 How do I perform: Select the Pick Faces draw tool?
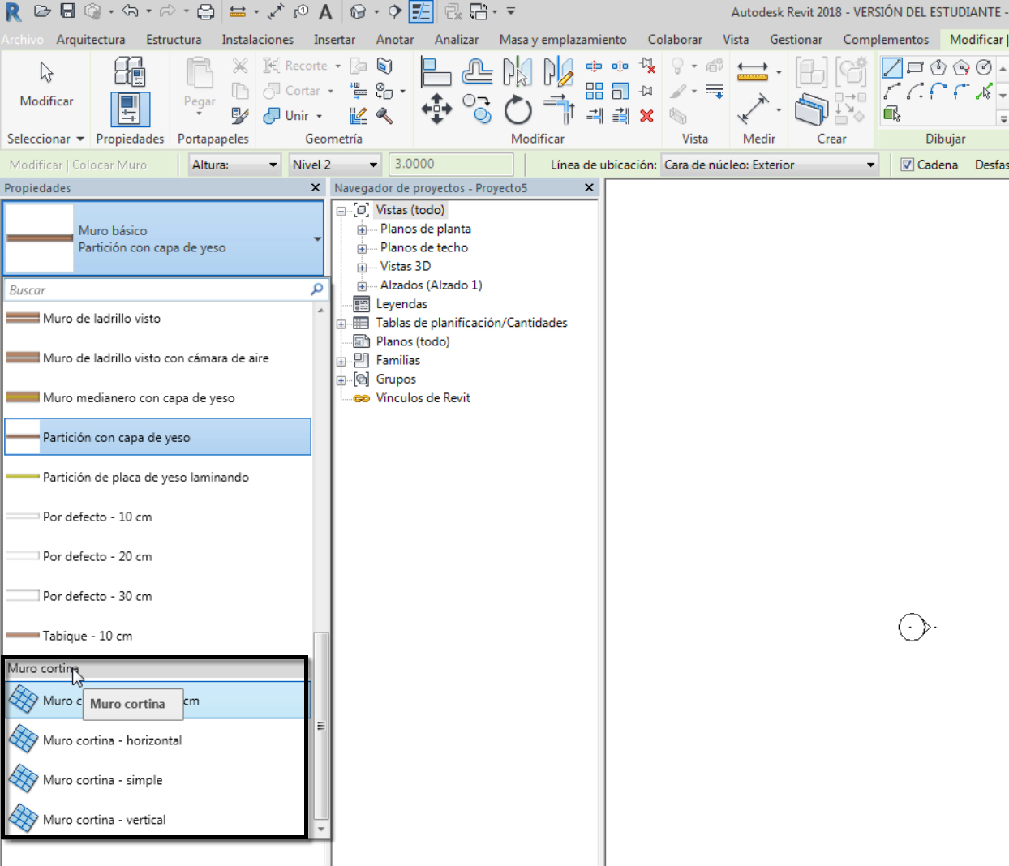(891, 114)
